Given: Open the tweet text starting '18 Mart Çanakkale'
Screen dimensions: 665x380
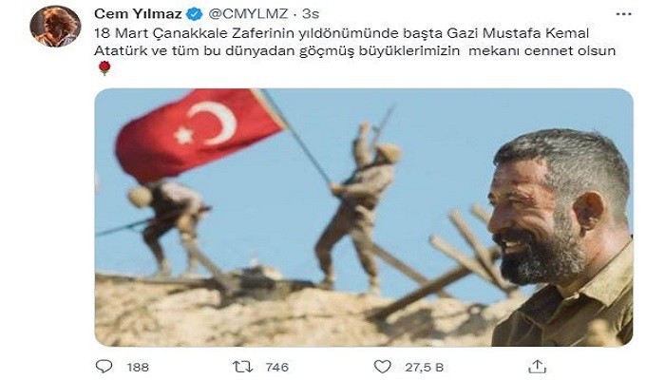Looking at the screenshot, I should [354, 42].
